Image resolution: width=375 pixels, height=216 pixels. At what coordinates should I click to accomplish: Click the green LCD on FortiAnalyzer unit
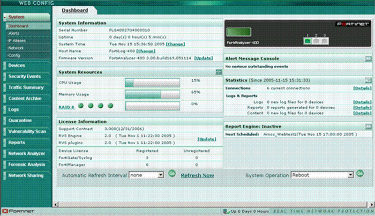pyautogui.click(x=239, y=32)
